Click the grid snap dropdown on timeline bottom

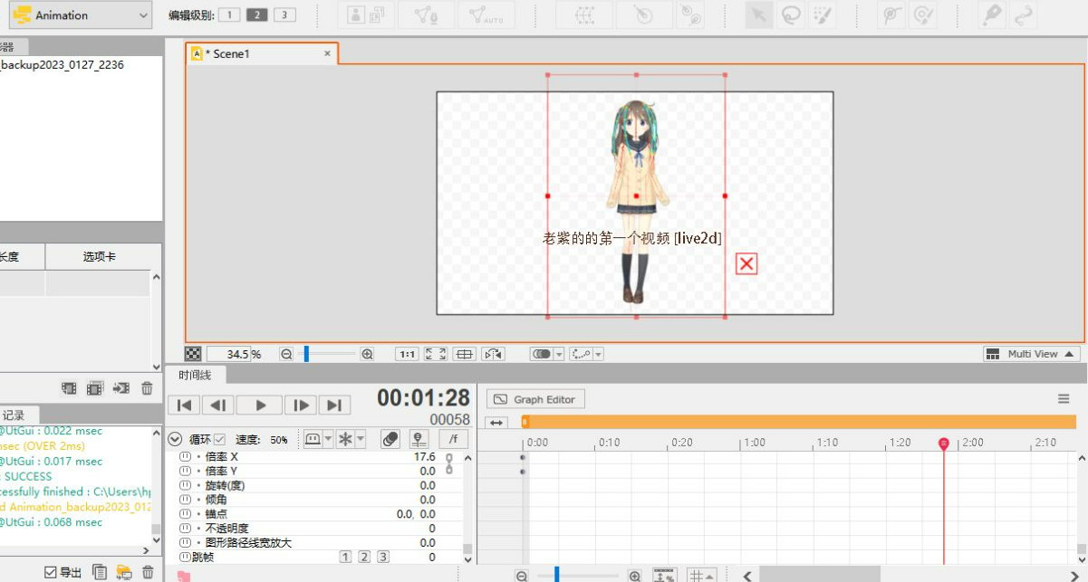[701, 576]
